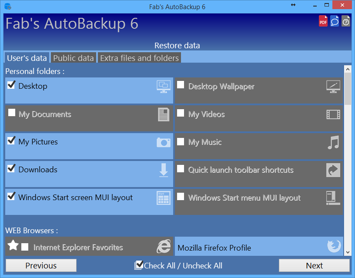Click the Favorites star icon
355x278 pixels.
click(13, 245)
